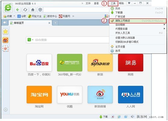Open the 新浪微博 blue tile
Image resolution: width=168 pixels, height=121 pixels.
pyautogui.click(x=100, y=94)
